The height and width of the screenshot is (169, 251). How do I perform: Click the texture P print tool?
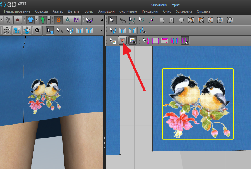122,41
